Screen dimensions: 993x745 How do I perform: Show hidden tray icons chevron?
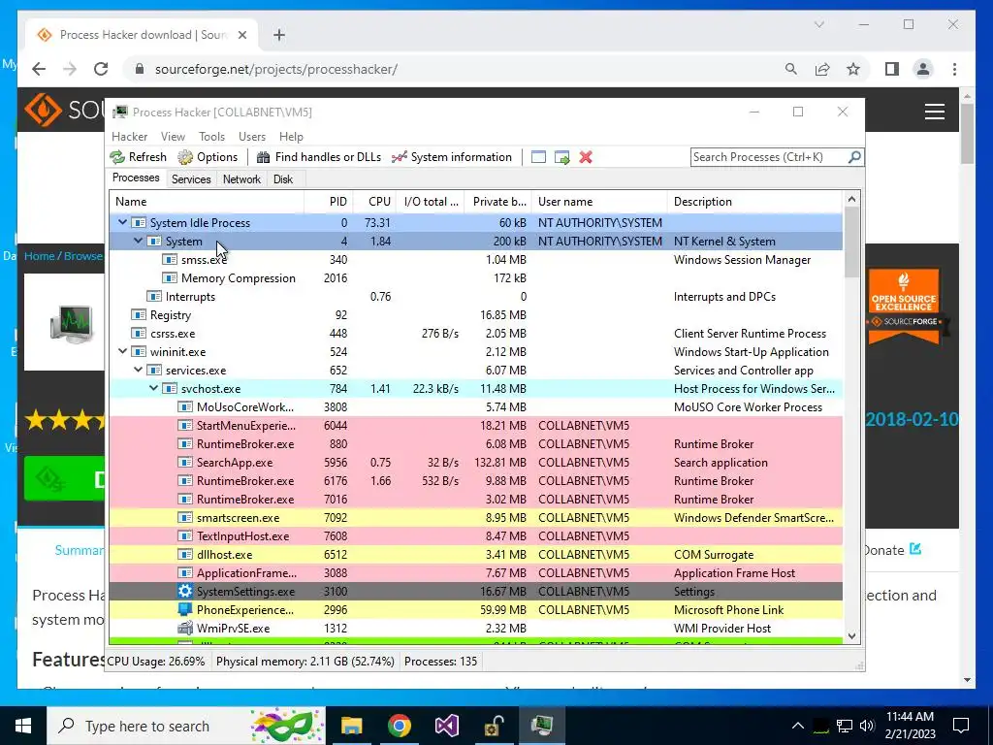(x=798, y=726)
